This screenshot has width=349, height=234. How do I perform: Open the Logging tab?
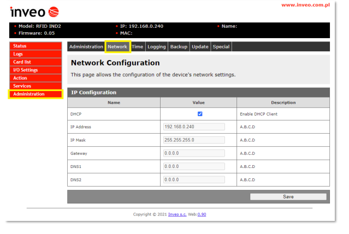click(156, 47)
